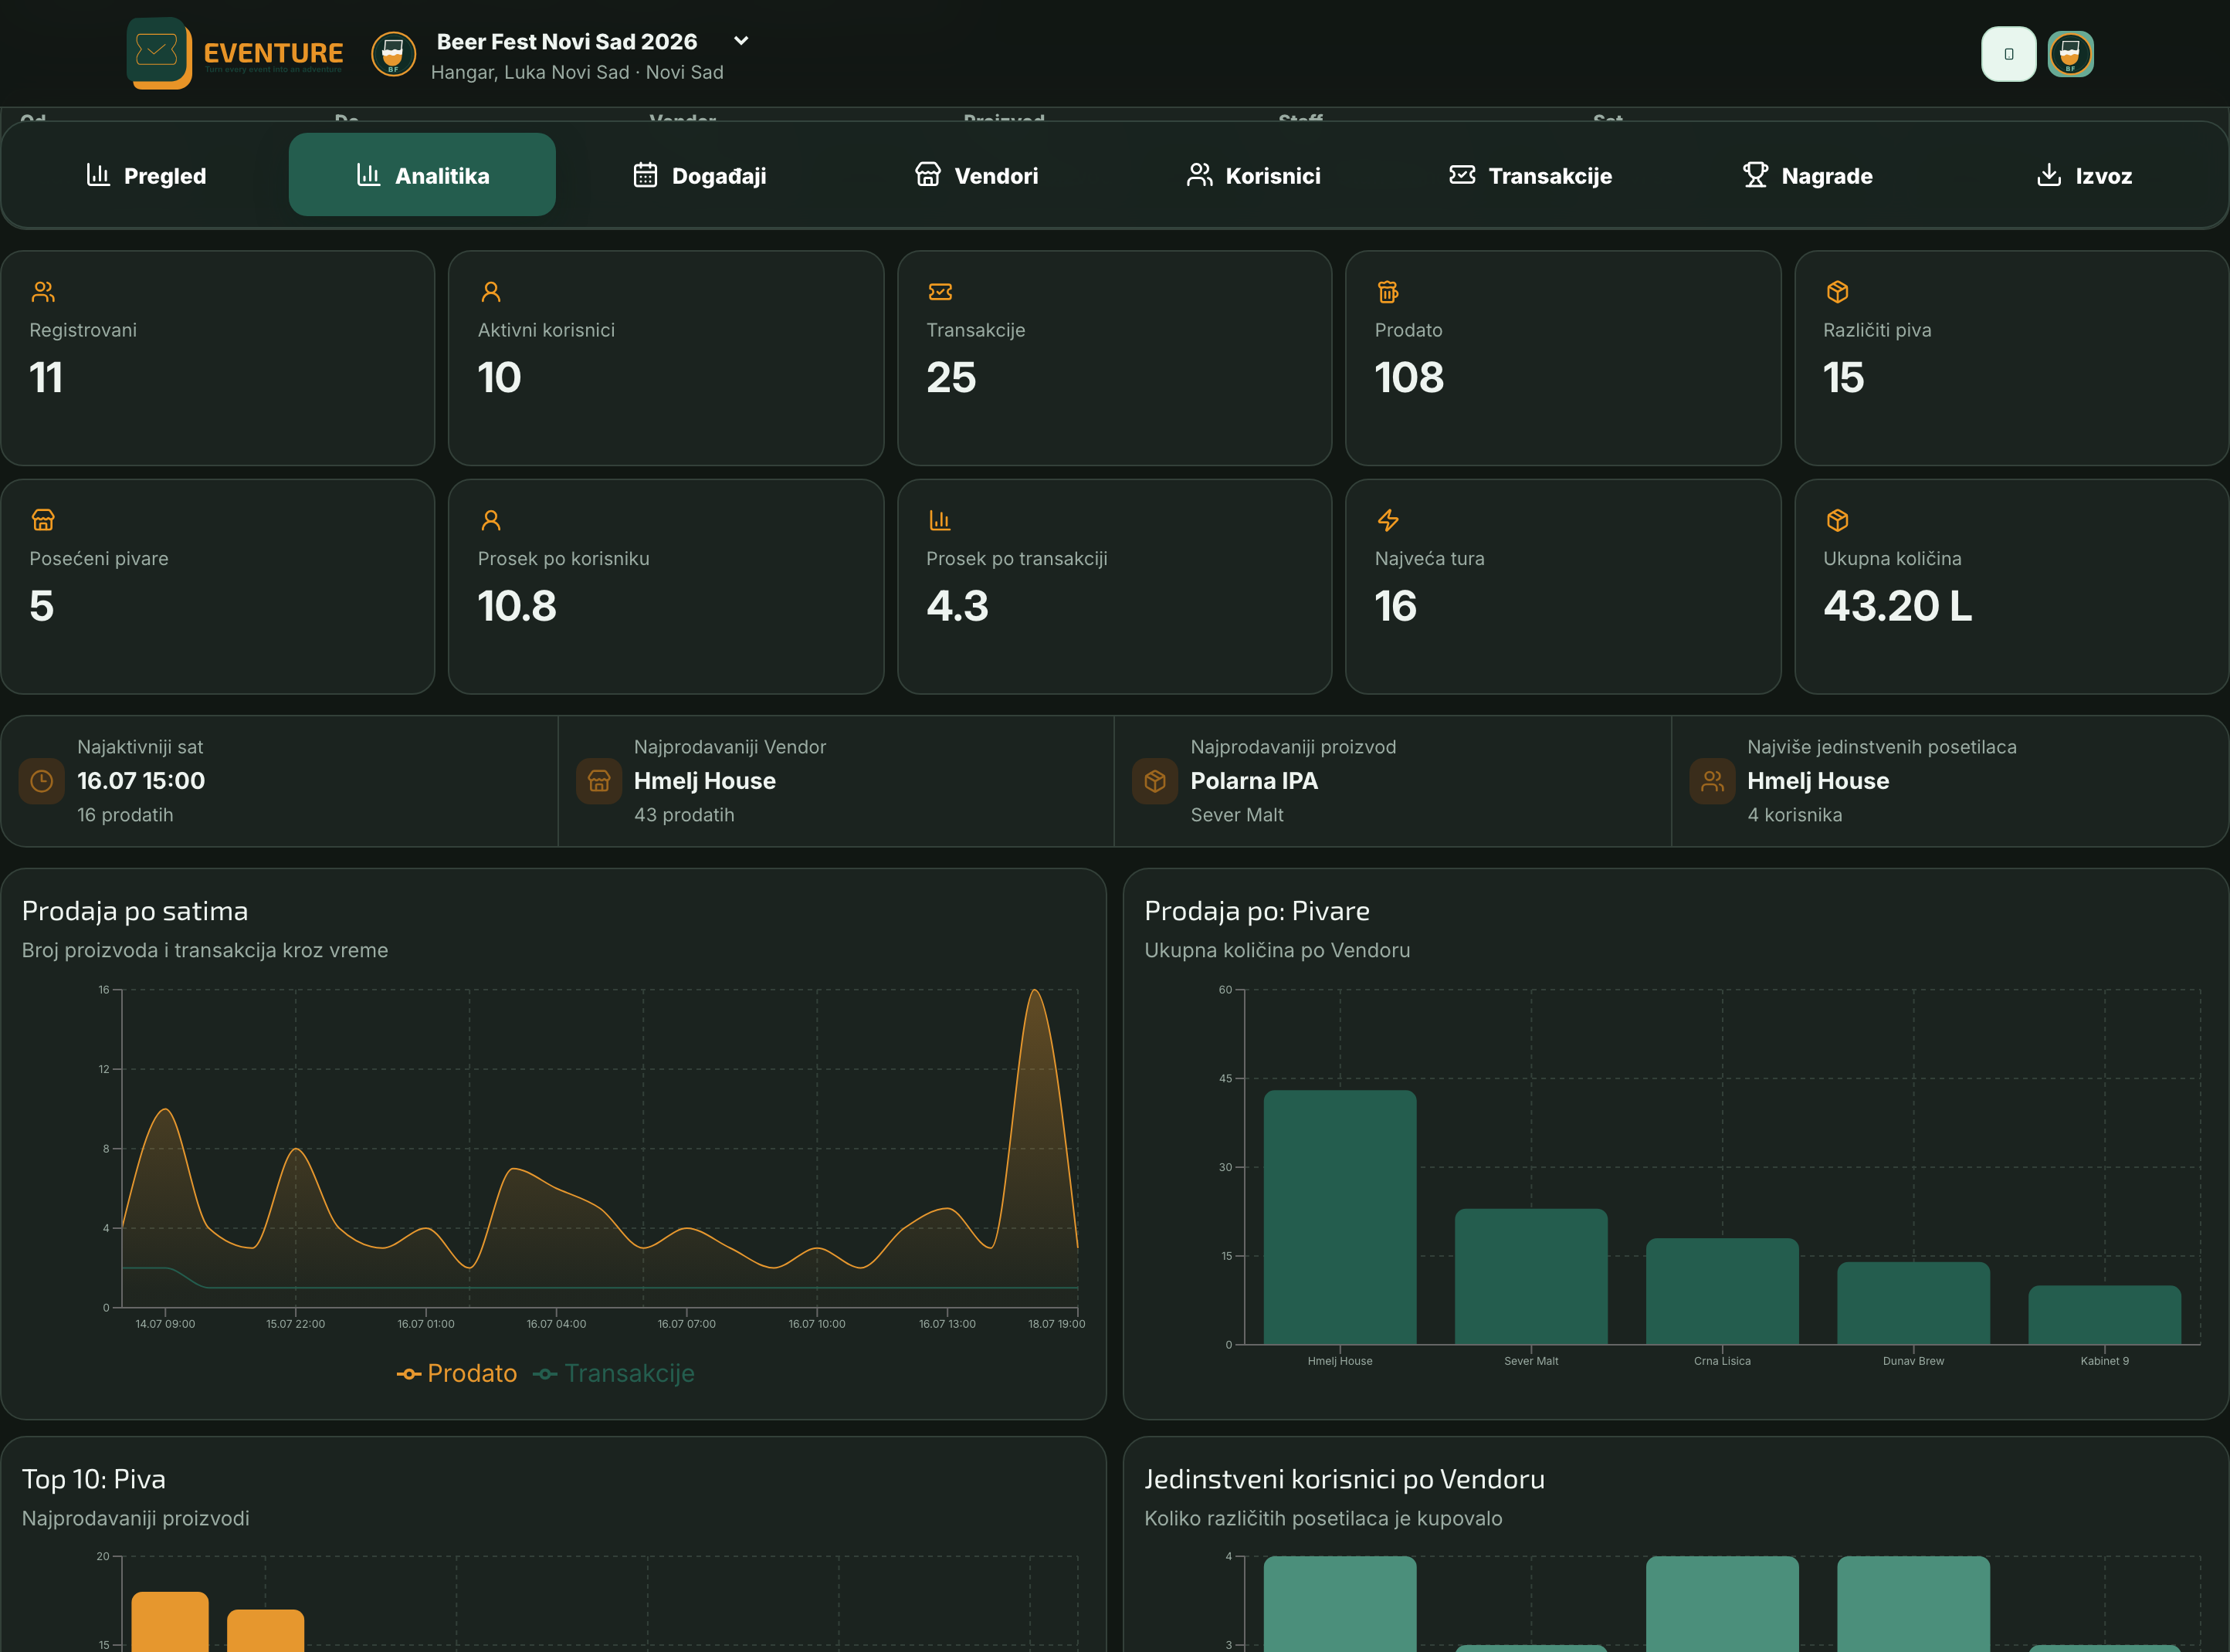Click the users icon on the Registrovani card
This screenshot has height=1652, width=2230.
[x=43, y=292]
